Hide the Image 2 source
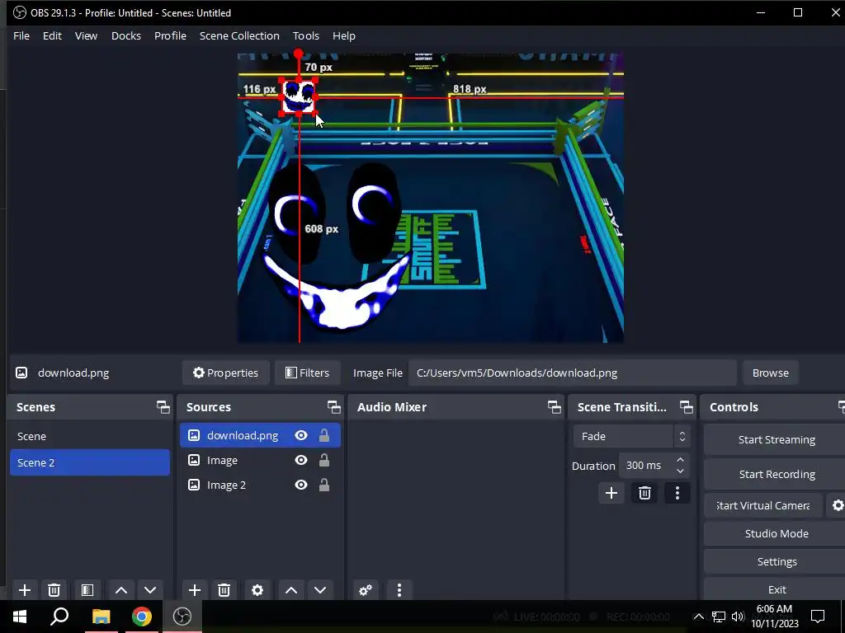 point(301,485)
